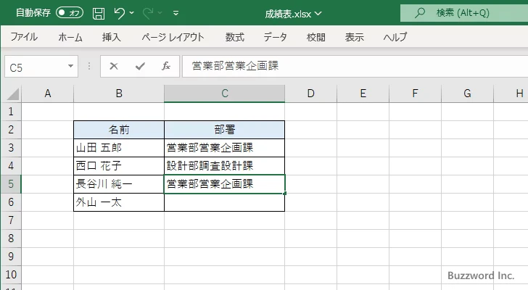Click the formula bar Enter checkmark icon
Image resolution: width=528 pixels, height=290 pixels.
pyautogui.click(x=139, y=67)
